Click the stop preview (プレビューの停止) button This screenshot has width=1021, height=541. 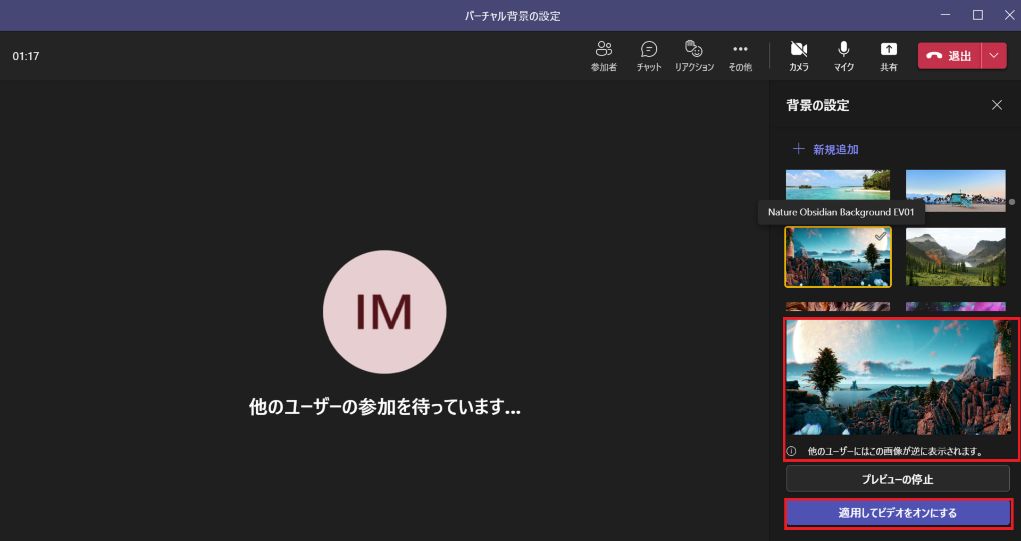tap(898, 479)
